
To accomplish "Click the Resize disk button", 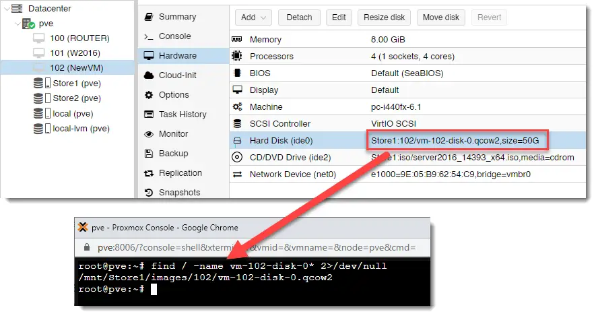I will (x=384, y=18).
